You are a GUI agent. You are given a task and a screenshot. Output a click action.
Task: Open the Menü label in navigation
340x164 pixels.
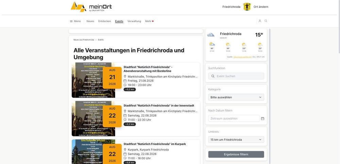click(77, 21)
